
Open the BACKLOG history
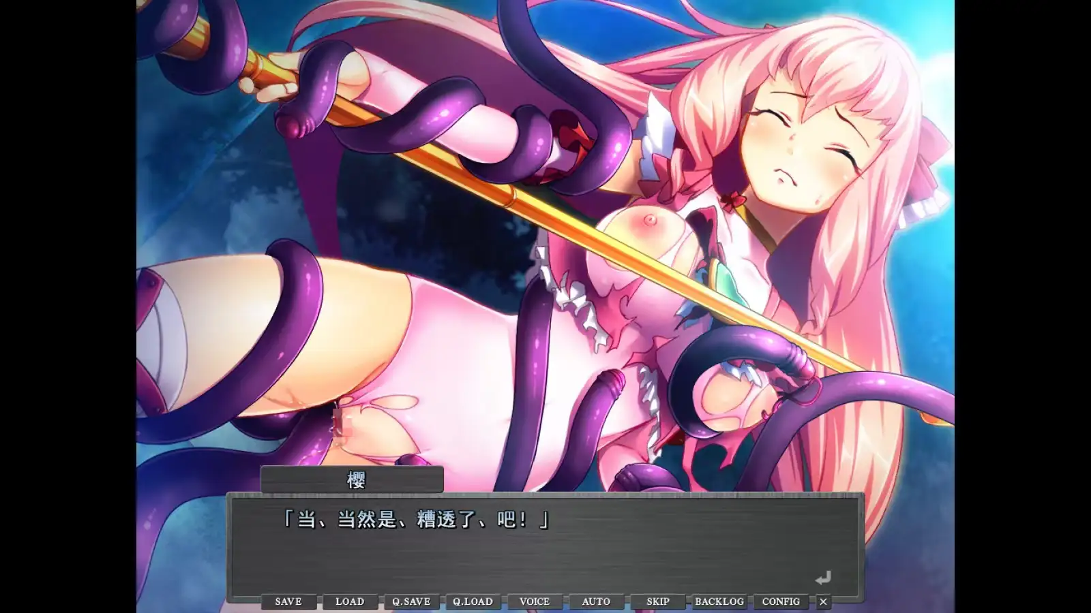(719, 601)
